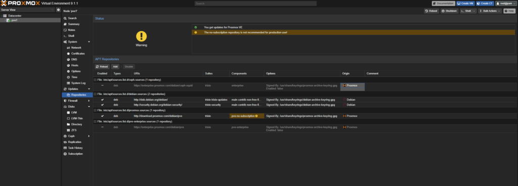
Task: Click enabled checkmark for security.debian.org repository
Action: click(x=102, y=105)
